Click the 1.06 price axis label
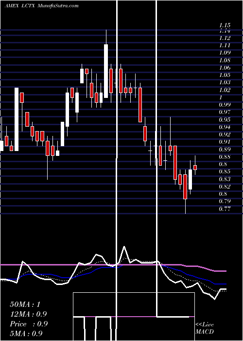Image resolution: width=243 pixels, height=341 pixels. [225, 68]
